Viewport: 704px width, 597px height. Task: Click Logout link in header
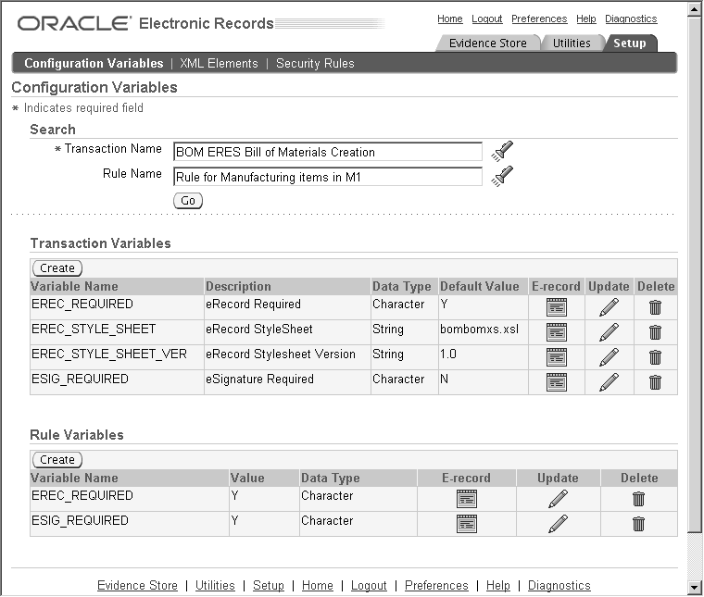tap(486, 19)
